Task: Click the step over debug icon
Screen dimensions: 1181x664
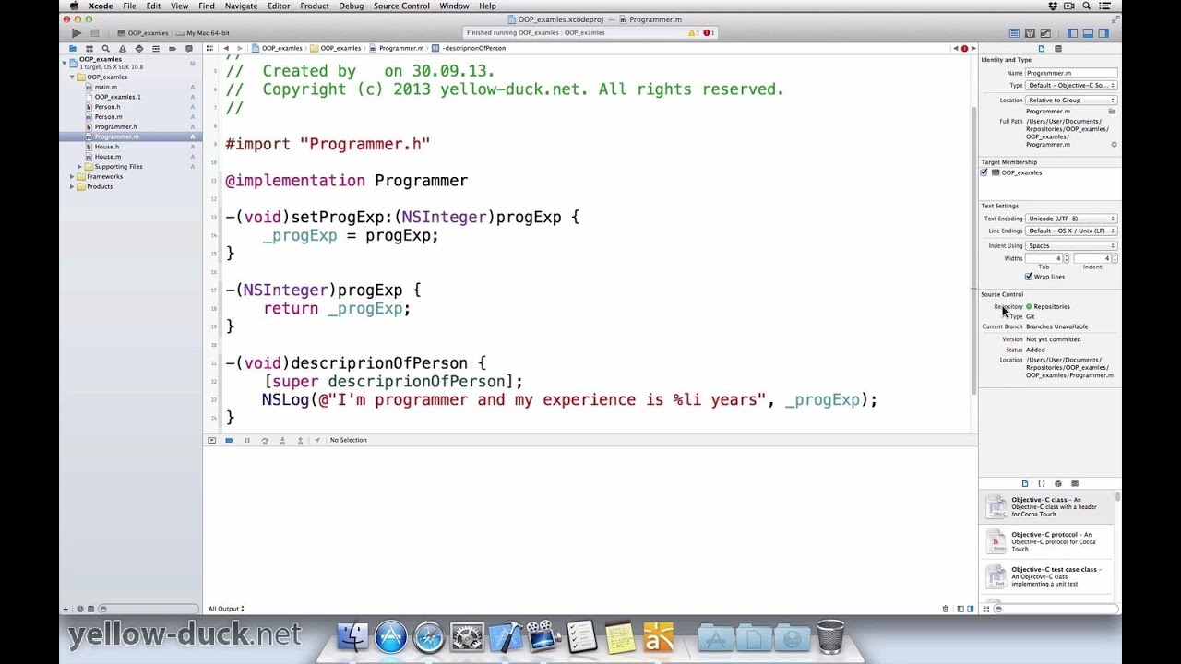Action: [265, 440]
